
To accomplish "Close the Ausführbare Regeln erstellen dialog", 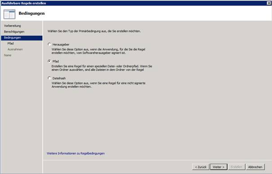I will (269, 3).
